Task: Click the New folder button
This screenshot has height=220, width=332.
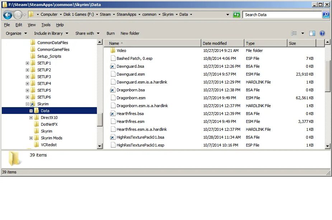Action: [x=130, y=33]
